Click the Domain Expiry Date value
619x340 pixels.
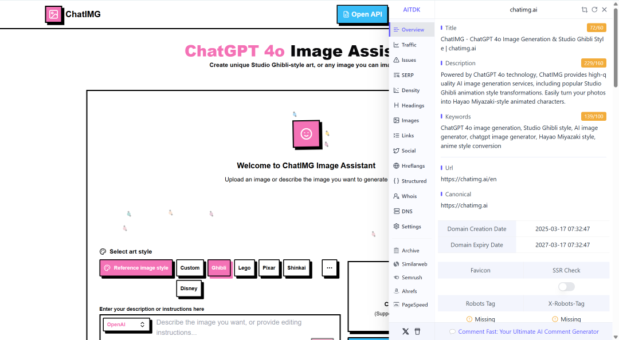coord(563,245)
